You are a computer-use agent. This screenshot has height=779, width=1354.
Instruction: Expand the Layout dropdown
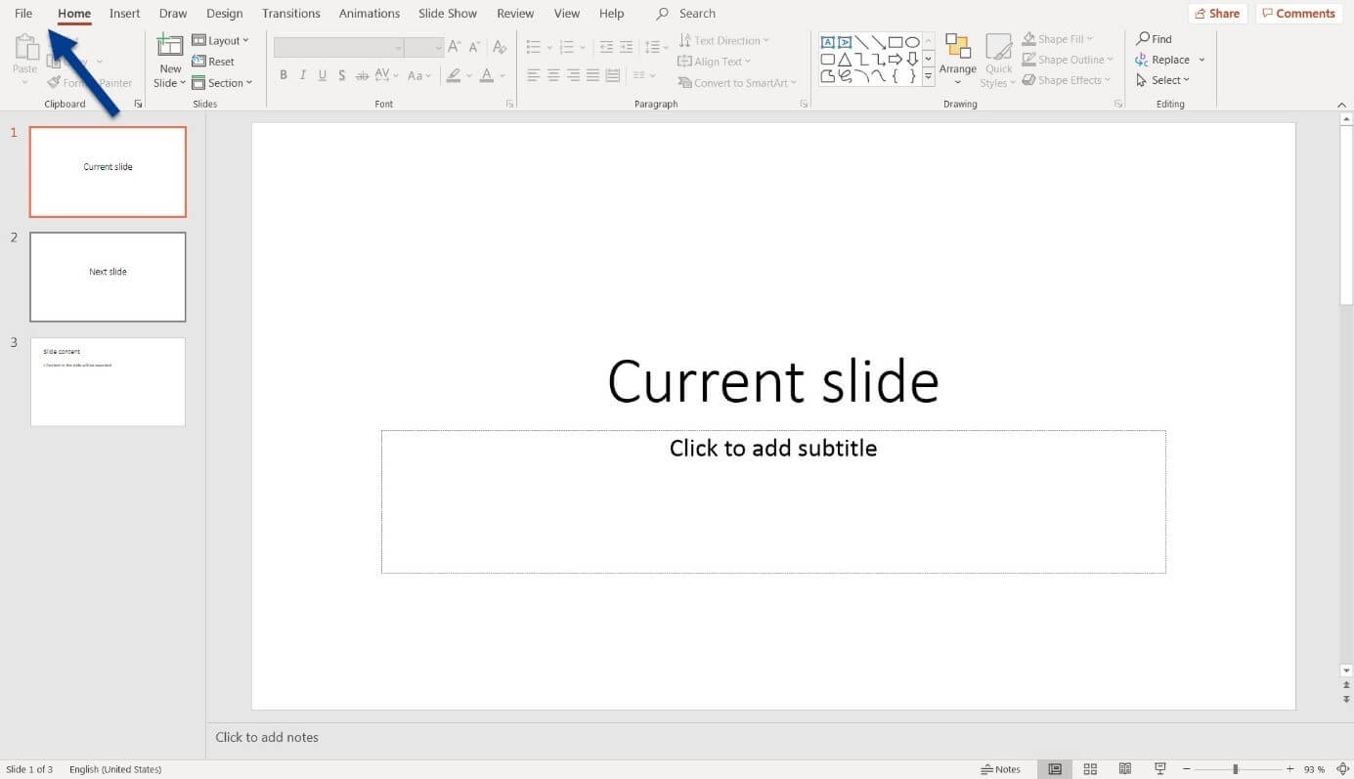221,40
